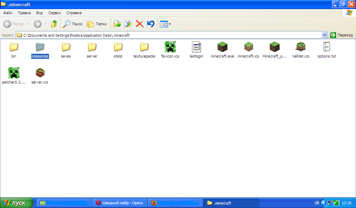356x208 pixels.
Task: Select the minecraft.ico file icon
Action: click(249, 47)
